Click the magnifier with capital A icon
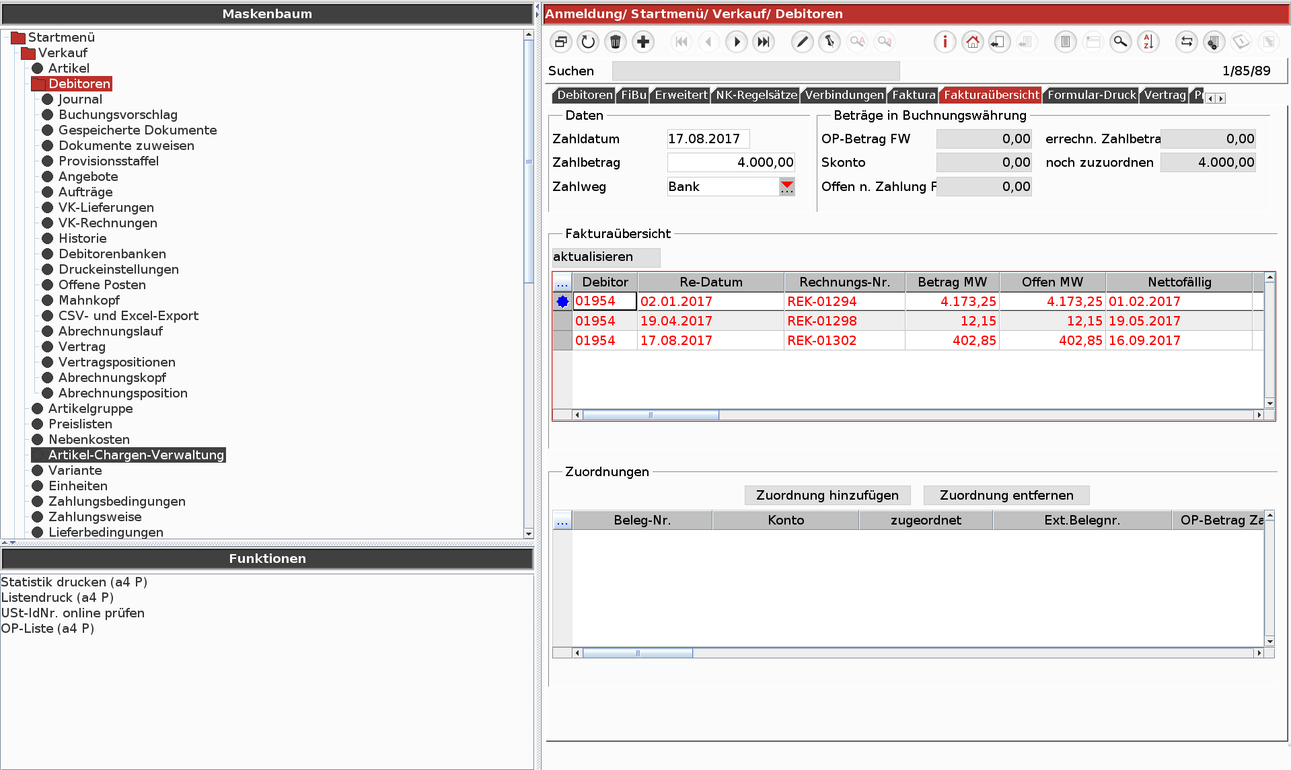This screenshot has width=1291, height=770. pos(857,42)
